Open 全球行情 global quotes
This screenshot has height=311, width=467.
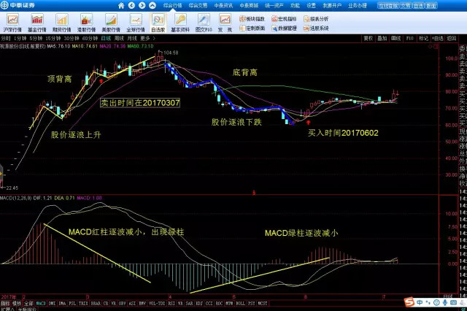[x=136, y=23]
